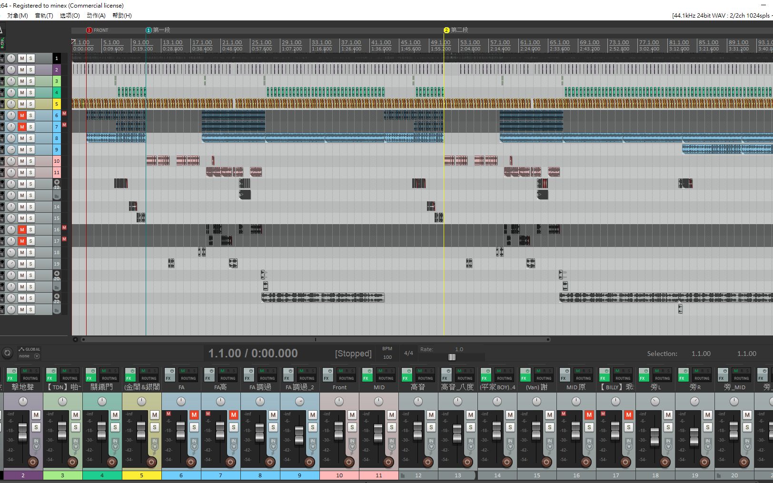Click the folder icon on mixer channel 12

pyautogui.click(x=403, y=475)
